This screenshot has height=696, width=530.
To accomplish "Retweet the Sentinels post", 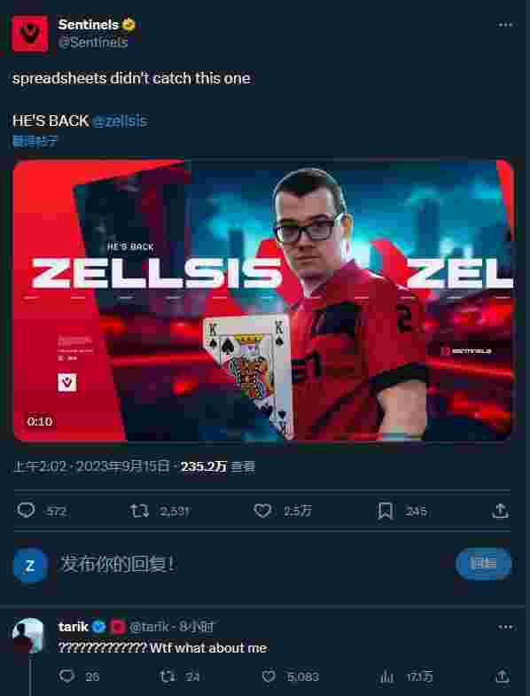I will pyautogui.click(x=139, y=511).
